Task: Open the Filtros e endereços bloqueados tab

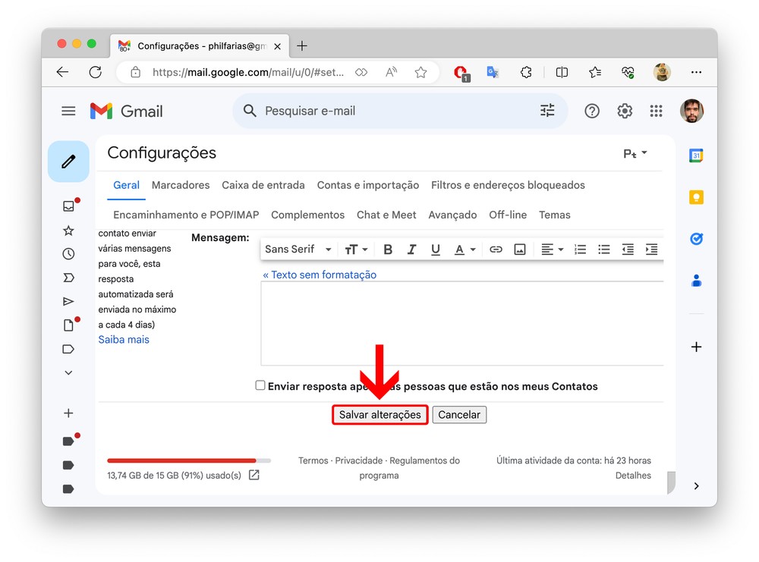Action: 508,185
